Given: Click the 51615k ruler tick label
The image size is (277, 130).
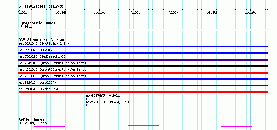Looking at the screenshot, I should pyautogui.click(x=99, y=12).
